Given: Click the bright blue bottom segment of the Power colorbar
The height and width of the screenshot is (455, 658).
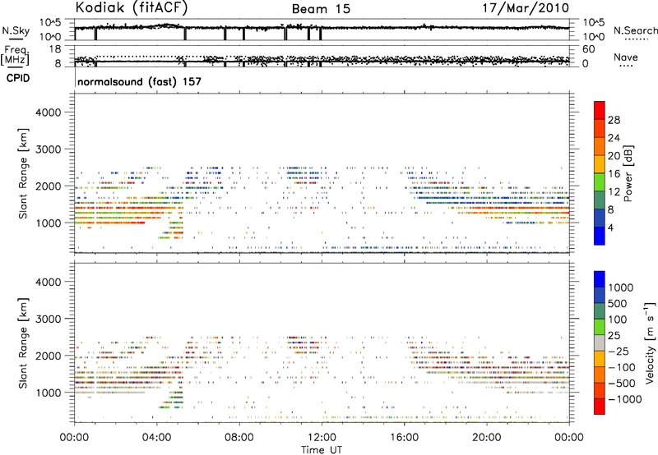Looking at the screenshot, I should coord(600,236).
